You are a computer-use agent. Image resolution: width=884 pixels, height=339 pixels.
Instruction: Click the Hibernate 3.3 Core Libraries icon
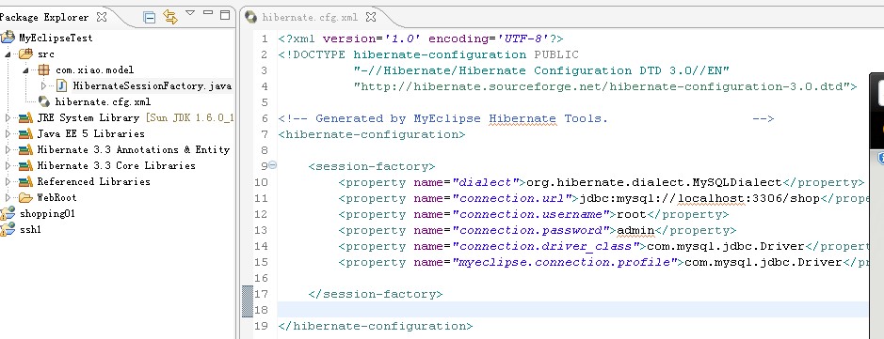coord(25,166)
